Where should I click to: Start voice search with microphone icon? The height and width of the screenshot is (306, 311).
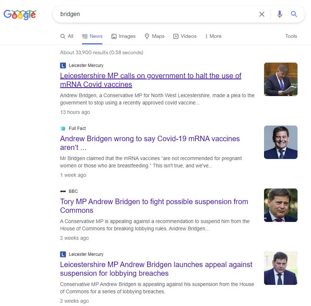[280, 14]
